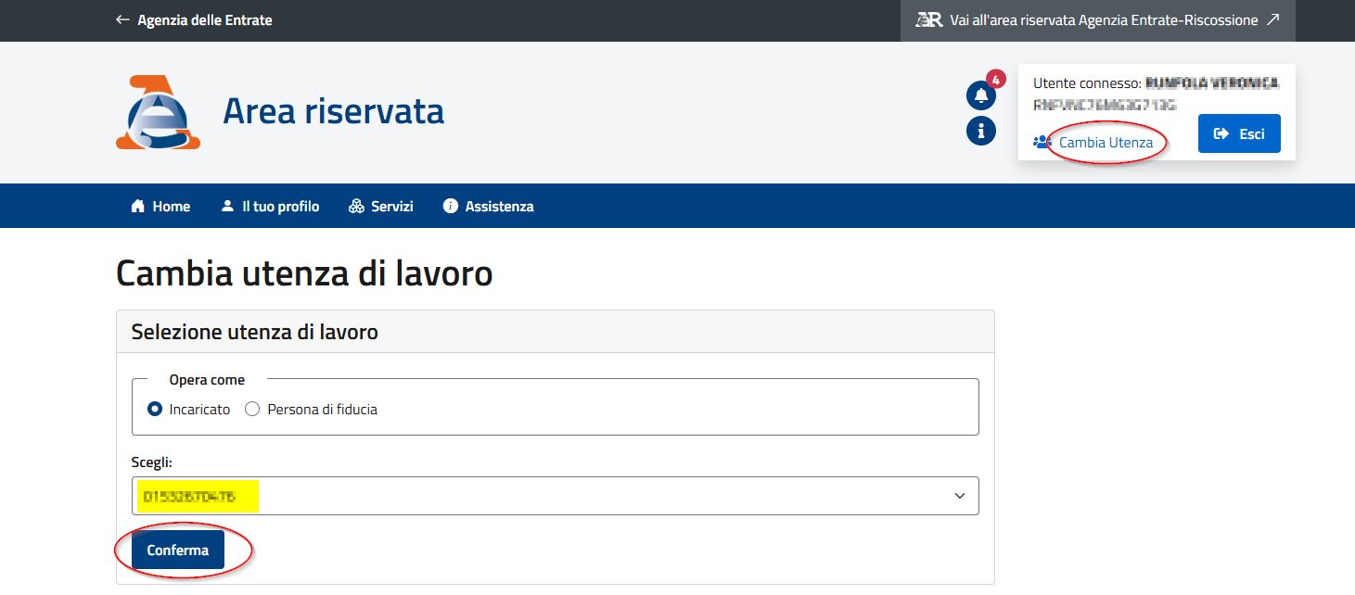The width and height of the screenshot is (1355, 595).
Task: Open Il tuo profilo menu item
Action: (270, 206)
